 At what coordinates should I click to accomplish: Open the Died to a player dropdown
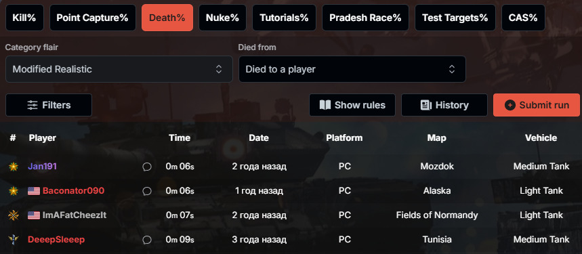352,69
